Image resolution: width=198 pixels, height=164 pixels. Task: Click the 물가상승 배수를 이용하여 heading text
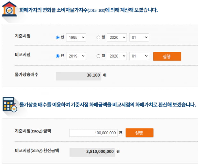[x=108, y=105]
